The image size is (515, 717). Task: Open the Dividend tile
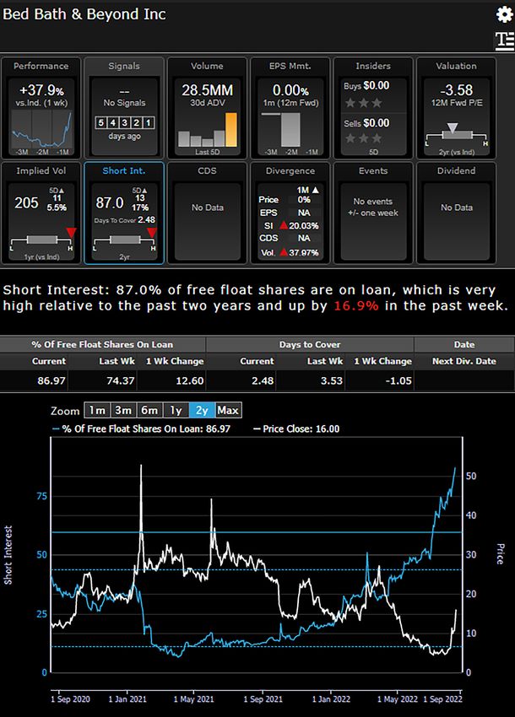click(457, 213)
